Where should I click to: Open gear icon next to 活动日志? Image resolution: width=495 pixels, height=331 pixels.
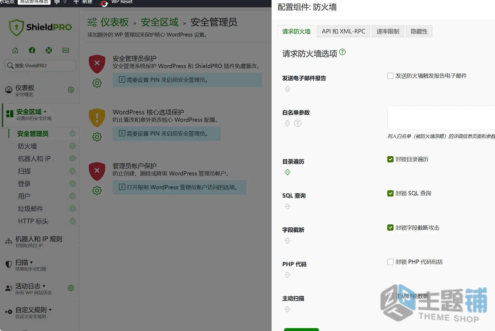pos(71,288)
